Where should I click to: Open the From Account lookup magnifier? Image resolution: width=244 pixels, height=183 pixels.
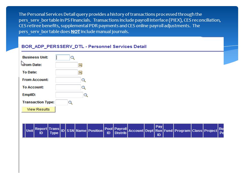[x=84, y=80]
